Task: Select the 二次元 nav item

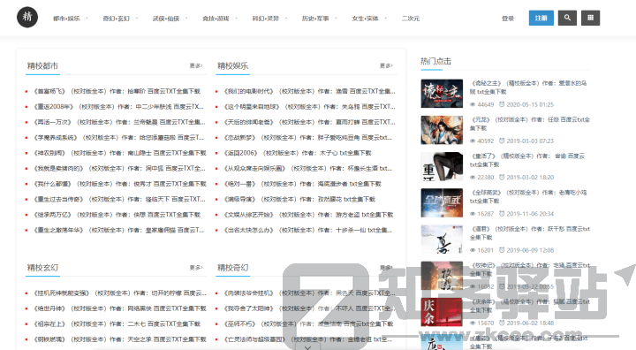Action: point(411,19)
